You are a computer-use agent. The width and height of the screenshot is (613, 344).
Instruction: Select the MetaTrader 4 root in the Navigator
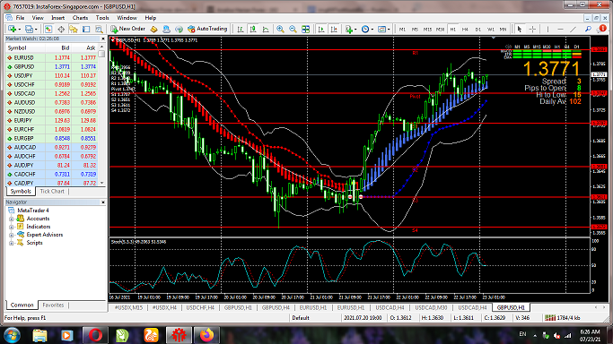[33, 211]
